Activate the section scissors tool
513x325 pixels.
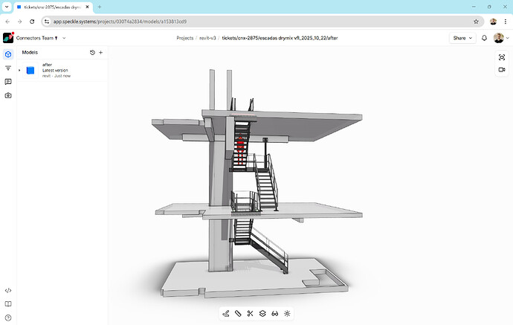tap(251, 314)
